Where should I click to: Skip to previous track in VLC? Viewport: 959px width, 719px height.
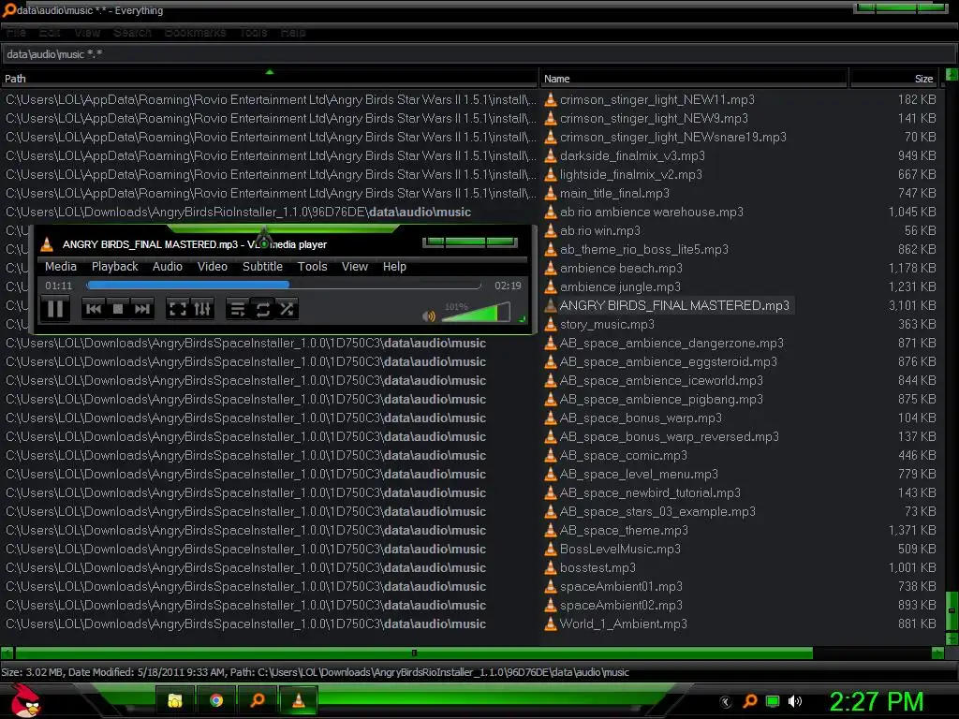[x=94, y=309]
